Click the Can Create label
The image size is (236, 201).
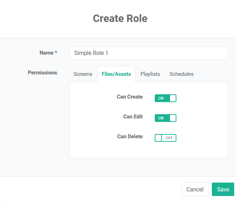(130, 97)
